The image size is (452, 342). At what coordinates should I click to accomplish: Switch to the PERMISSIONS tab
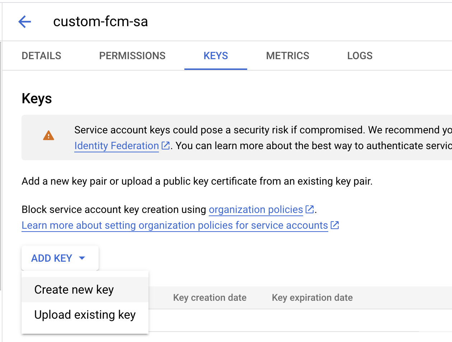pos(132,56)
